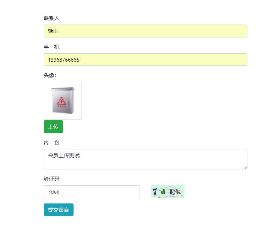Click the textarea resize handle corner

245,167
